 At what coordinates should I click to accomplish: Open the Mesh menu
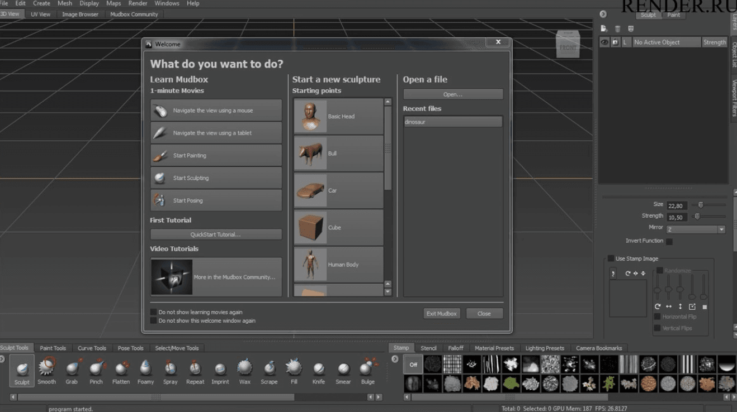tap(65, 3)
